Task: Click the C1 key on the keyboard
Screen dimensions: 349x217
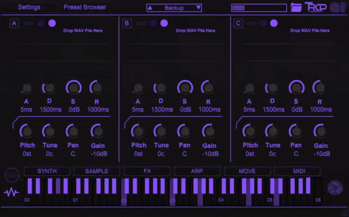Action: pyautogui.click(x=75, y=200)
